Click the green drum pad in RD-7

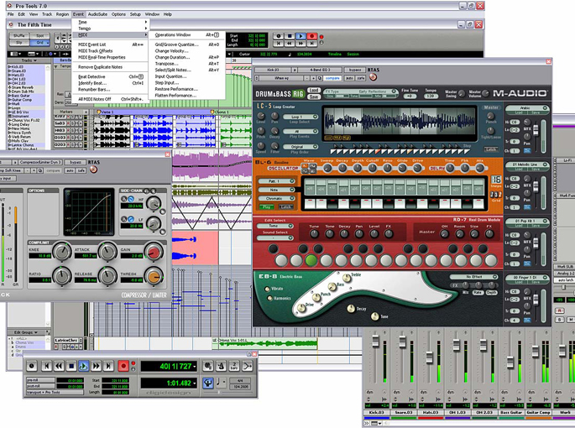point(311,260)
